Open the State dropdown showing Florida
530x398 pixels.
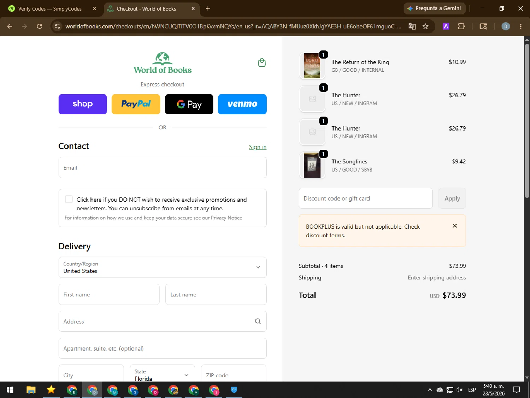(x=162, y=373)
